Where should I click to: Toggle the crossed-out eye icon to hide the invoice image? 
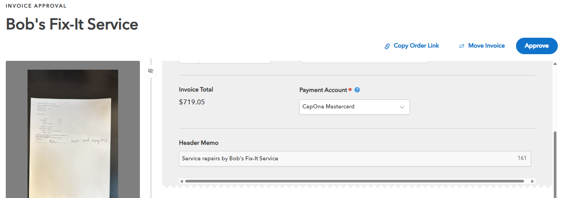tap(151, 71)
